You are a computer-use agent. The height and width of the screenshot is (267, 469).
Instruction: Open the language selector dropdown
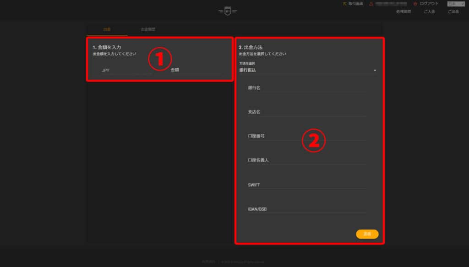pos(456,4)
